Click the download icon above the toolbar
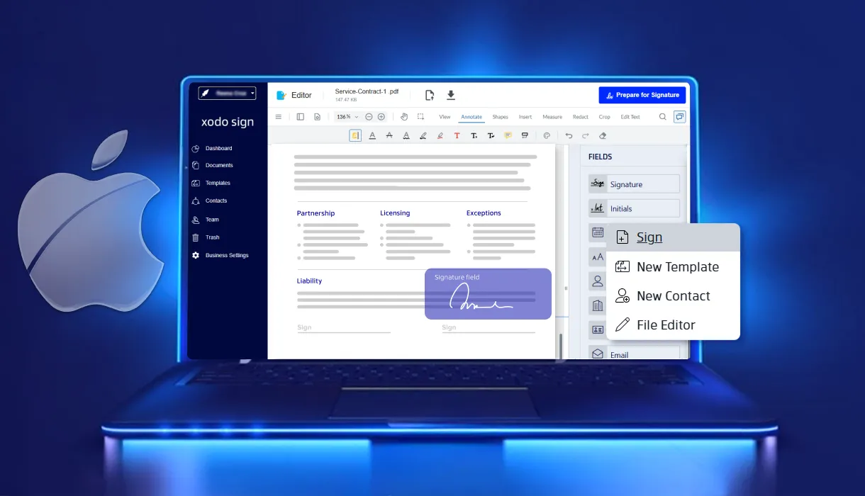Screen dimensions: 865x496 tap(451, 94)
